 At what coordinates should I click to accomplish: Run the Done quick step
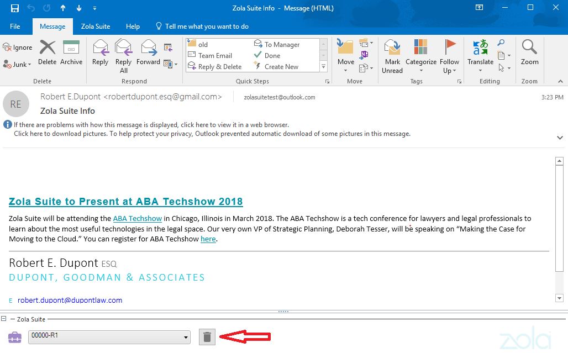point(267,55)
